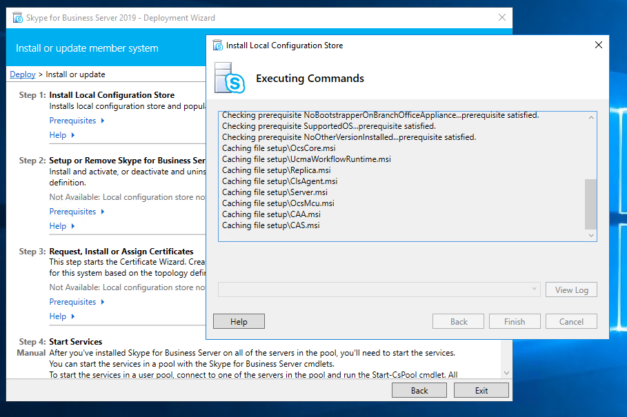Expand Prerequisites under Step 1
Viewport: 627px width, 417px height.
pyautogui.click(x=77, y=121)
